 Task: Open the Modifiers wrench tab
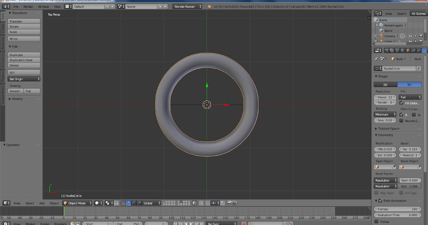click(x=419, y=50)
